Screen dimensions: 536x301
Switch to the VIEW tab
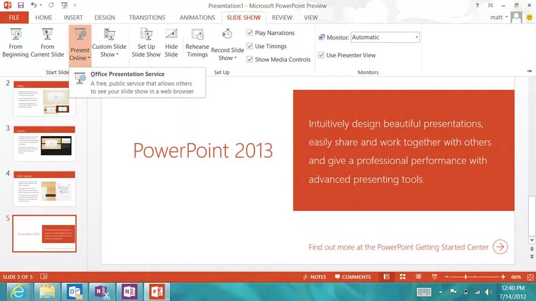[311, 18]
